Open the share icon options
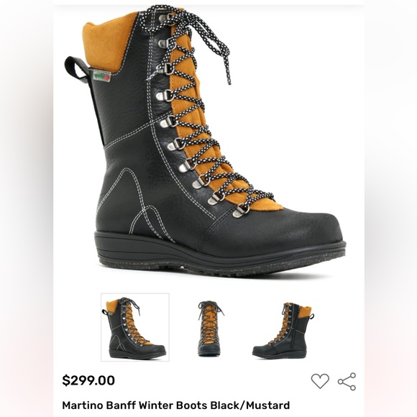The height and width of the screenshot is (417, 417). 347,381
